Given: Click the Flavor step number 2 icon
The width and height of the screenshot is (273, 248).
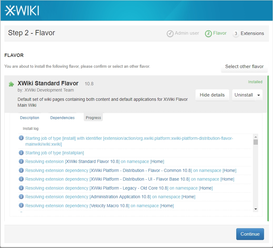Looking at the screenshot, I should [208, 33].
